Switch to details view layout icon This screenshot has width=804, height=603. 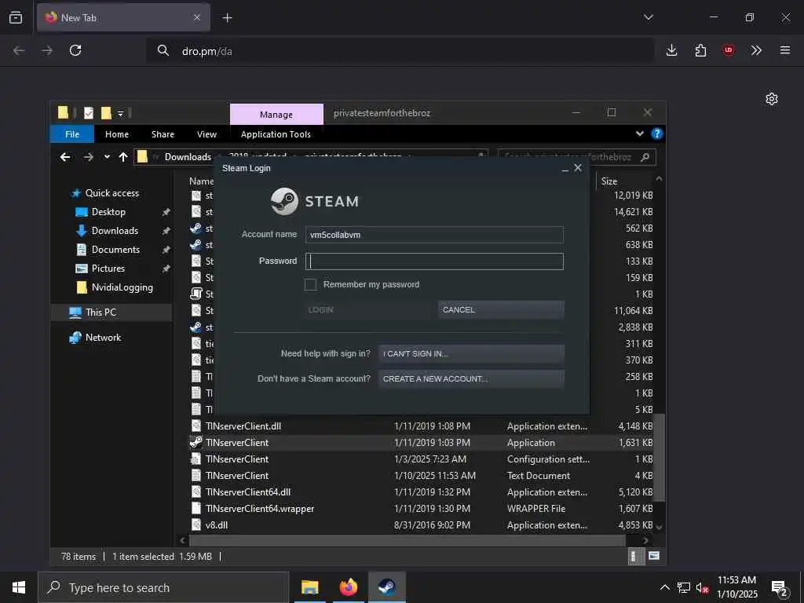point(634,556)
